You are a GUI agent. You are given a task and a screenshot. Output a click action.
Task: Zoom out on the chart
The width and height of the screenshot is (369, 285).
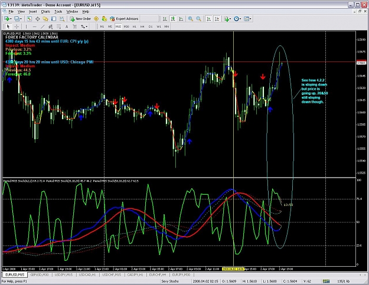[198, 19]
